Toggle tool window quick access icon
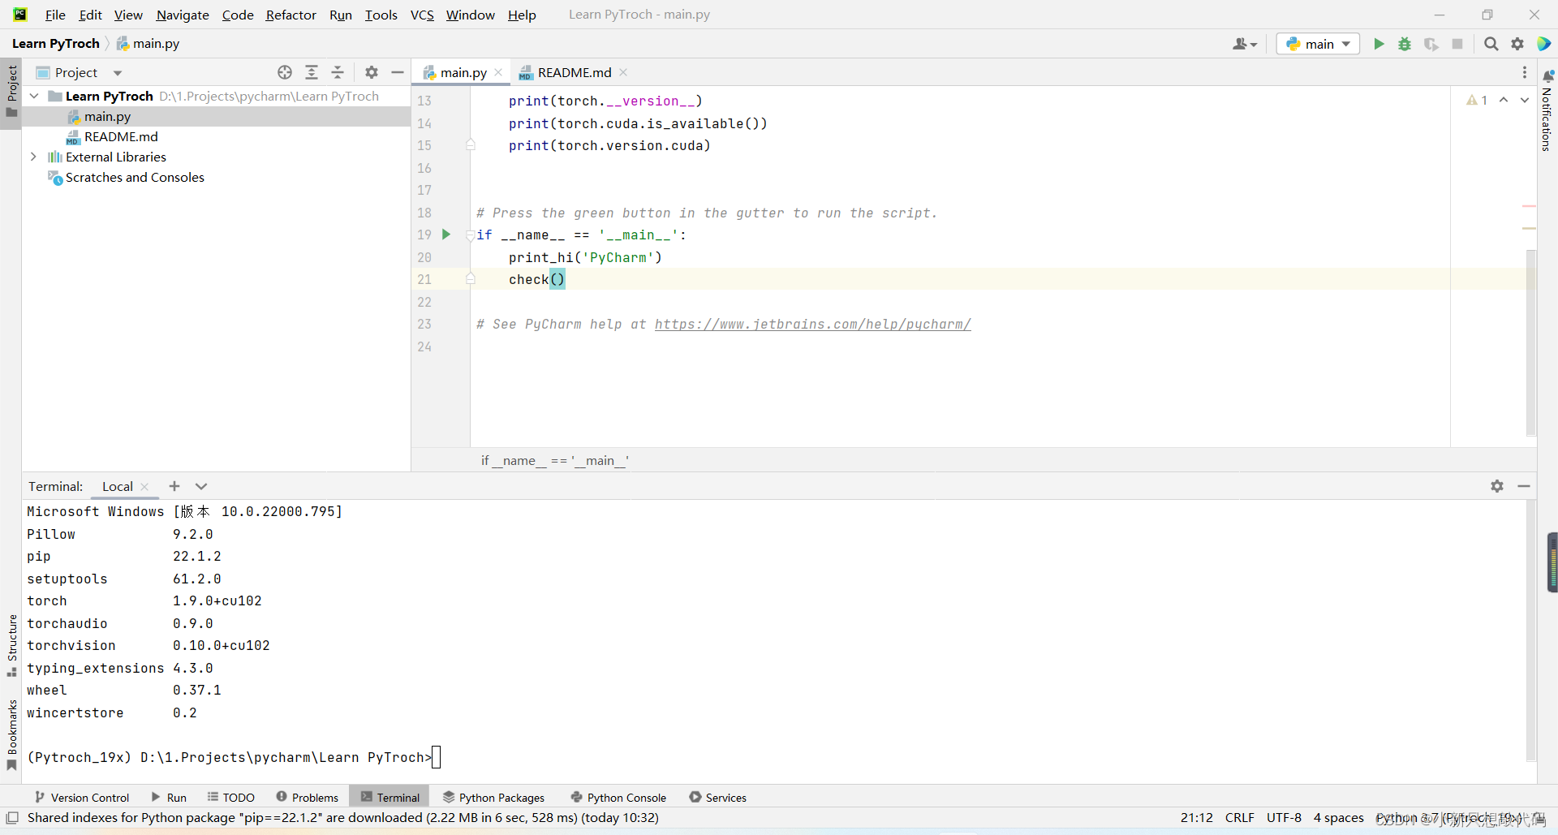Image resolution: width=1558 pixels, height=835 pixels. [x=12, y=818]
